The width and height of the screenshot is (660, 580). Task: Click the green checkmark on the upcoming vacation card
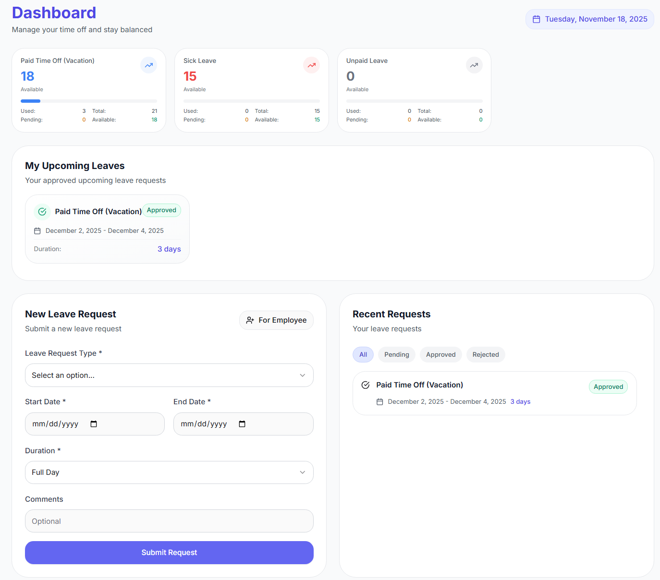point(42,211)
